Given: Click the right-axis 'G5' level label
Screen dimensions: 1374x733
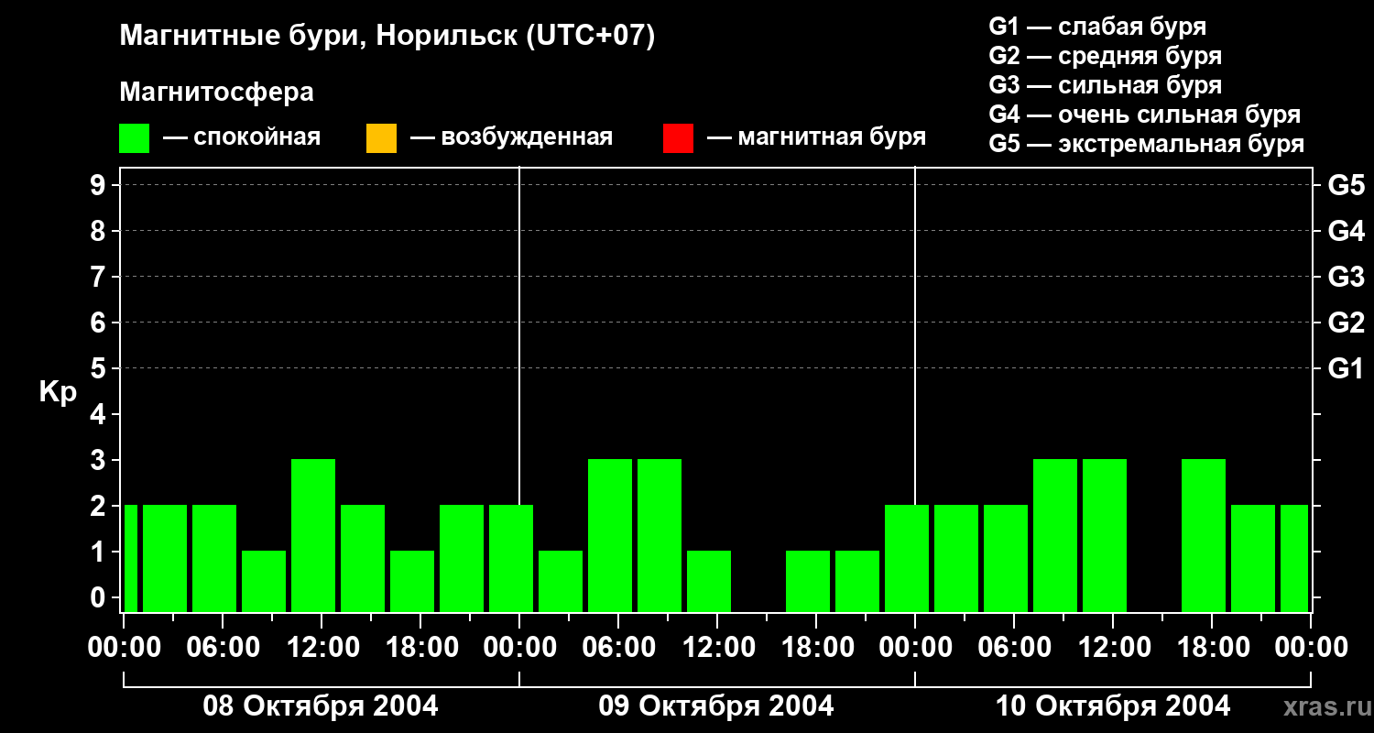Looking at the screenshot, I should [x=1346, y=185].
